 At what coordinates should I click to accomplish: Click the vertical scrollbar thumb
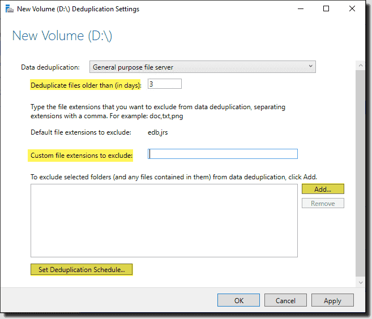tap(361, 173)
